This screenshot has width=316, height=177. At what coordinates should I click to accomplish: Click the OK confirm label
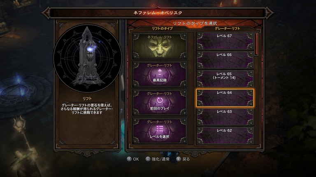point(136,159)
